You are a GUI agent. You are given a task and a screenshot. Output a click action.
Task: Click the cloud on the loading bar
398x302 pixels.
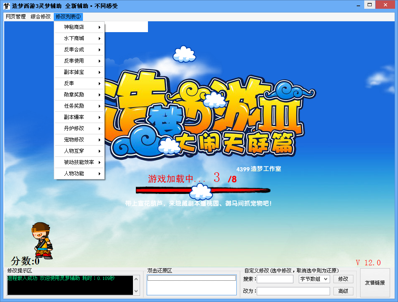coord(201,191)
